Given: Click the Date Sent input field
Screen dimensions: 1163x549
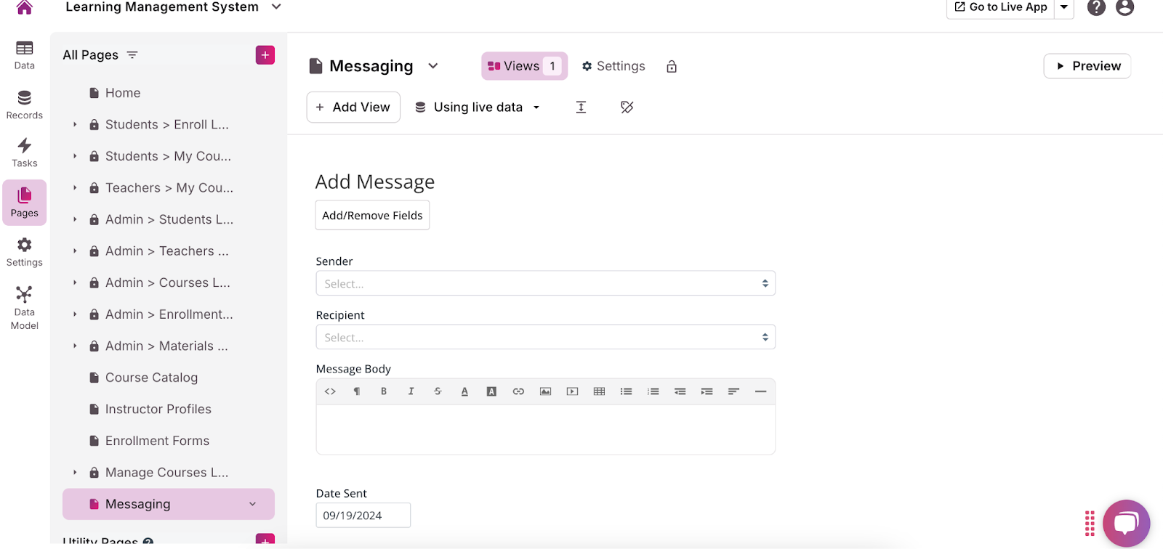Looking at the screenshot, I should tap(363, 516).
